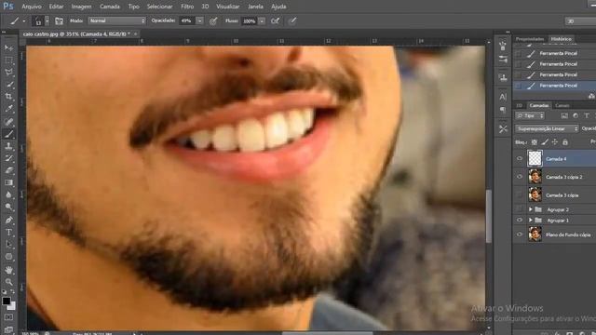596x335 pixels.
Task: Open the tool preset picker arrow
Action: [23, 20]
